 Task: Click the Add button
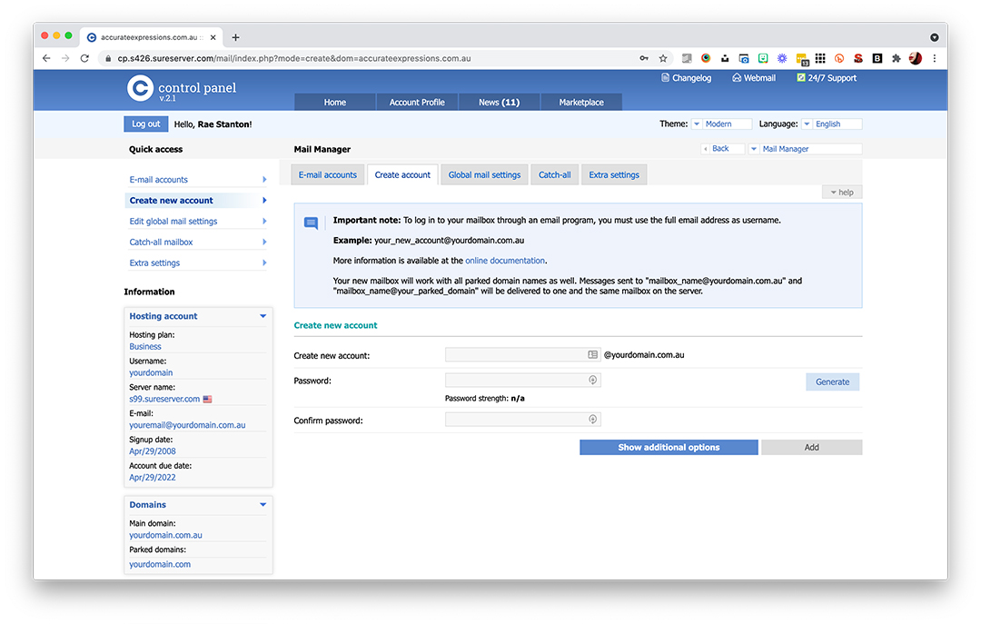(x=811, y=448)
